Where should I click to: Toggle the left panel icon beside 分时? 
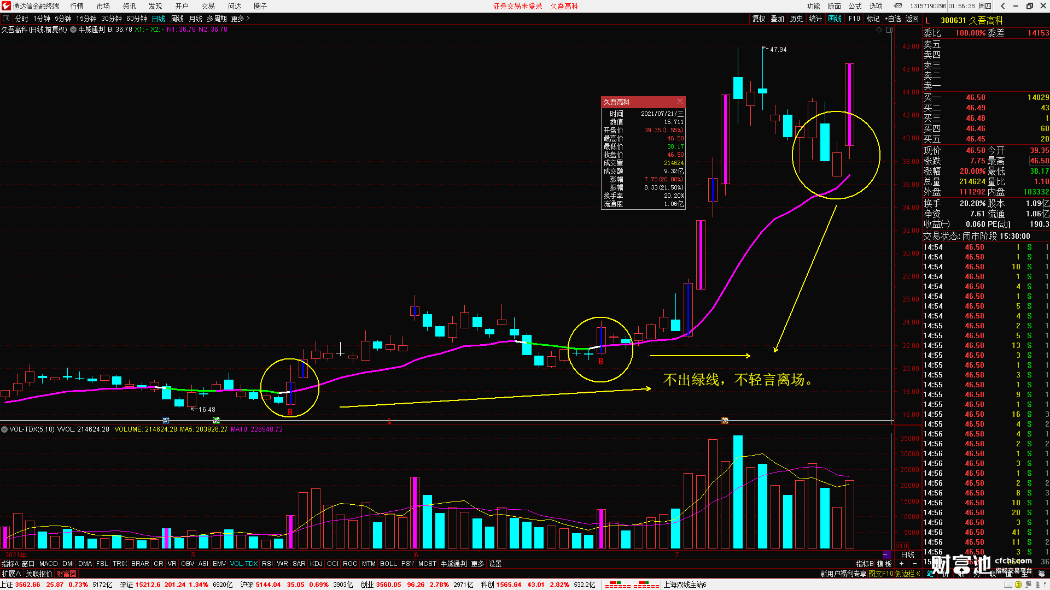pos(6,19)
